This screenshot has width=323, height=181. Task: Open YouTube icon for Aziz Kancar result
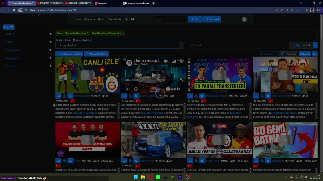(130, 161)
